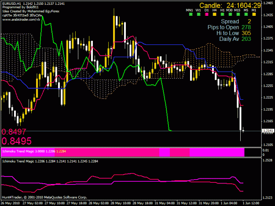Select the MN1 timeframe label
The width and height of the screenshot is (275, 206).
(x=189, y=11)
